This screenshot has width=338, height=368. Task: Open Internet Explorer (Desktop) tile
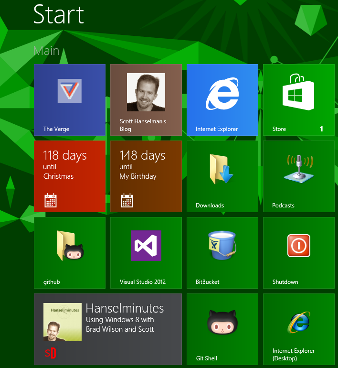pos(298,329)
